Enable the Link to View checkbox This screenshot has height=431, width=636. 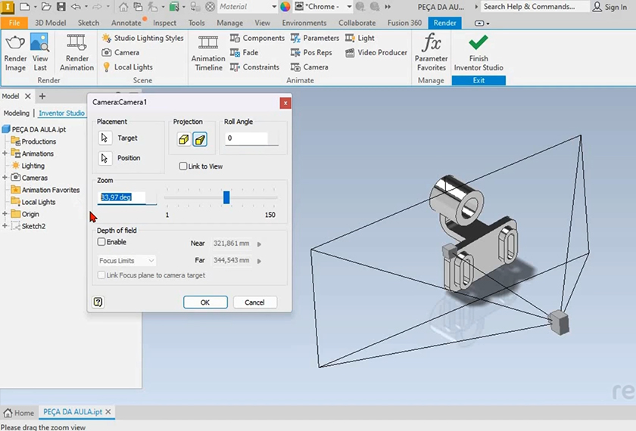[183, 166]
